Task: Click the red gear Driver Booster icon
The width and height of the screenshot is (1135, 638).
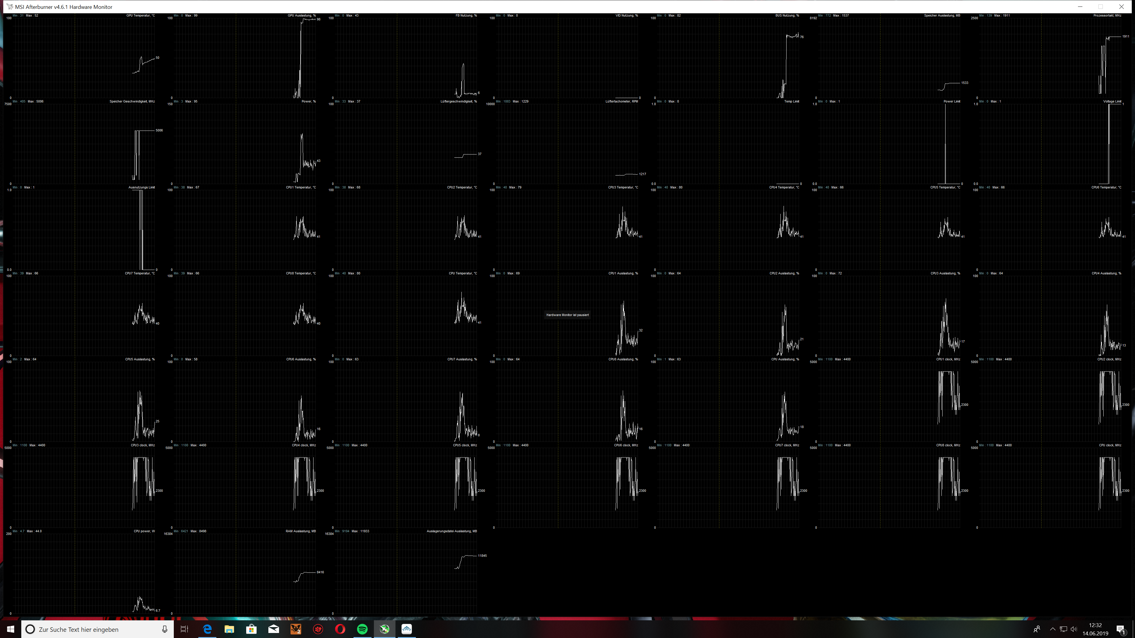Action: tap(318, 629)
